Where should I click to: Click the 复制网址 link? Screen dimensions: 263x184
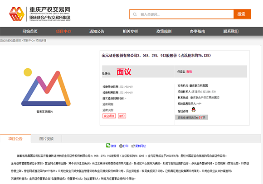click(x=141, y=146)
